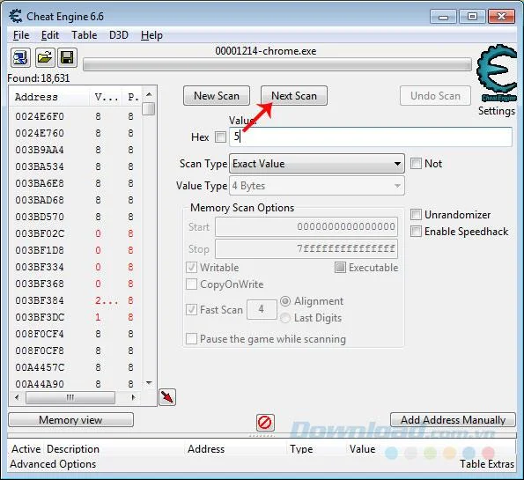Enable the Hex checkbox
This screenshot has height=480, width=524.
(x=220, y=137)
